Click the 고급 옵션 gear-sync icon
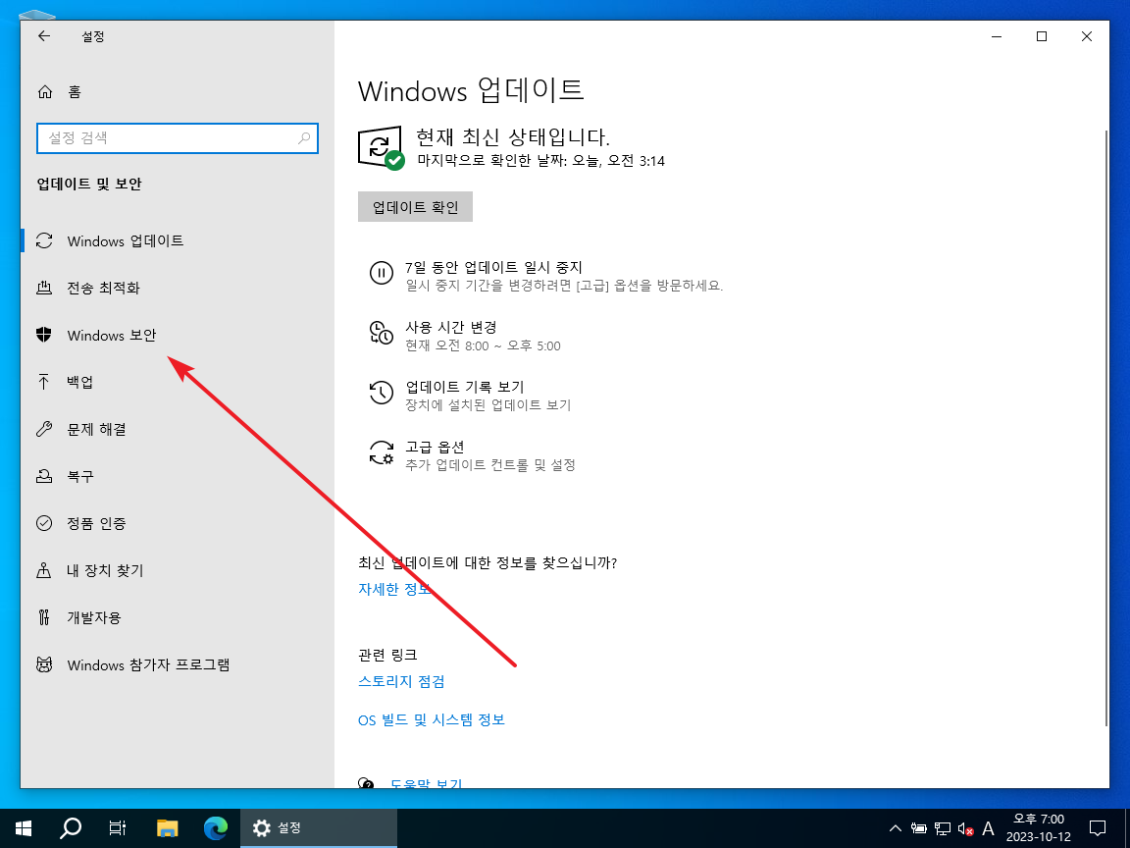 (382, 452)
